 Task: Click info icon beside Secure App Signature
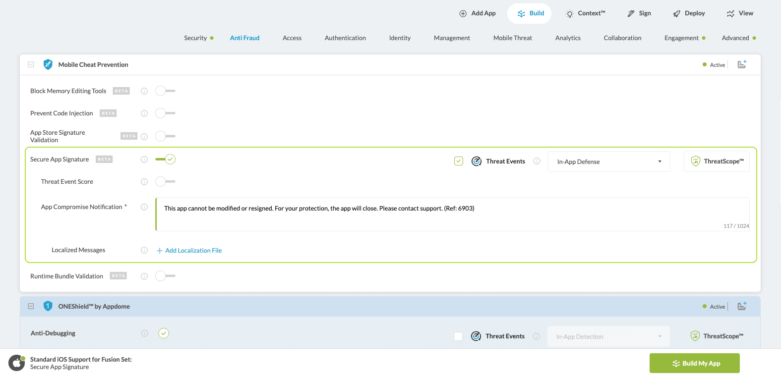tap(144, 160)
